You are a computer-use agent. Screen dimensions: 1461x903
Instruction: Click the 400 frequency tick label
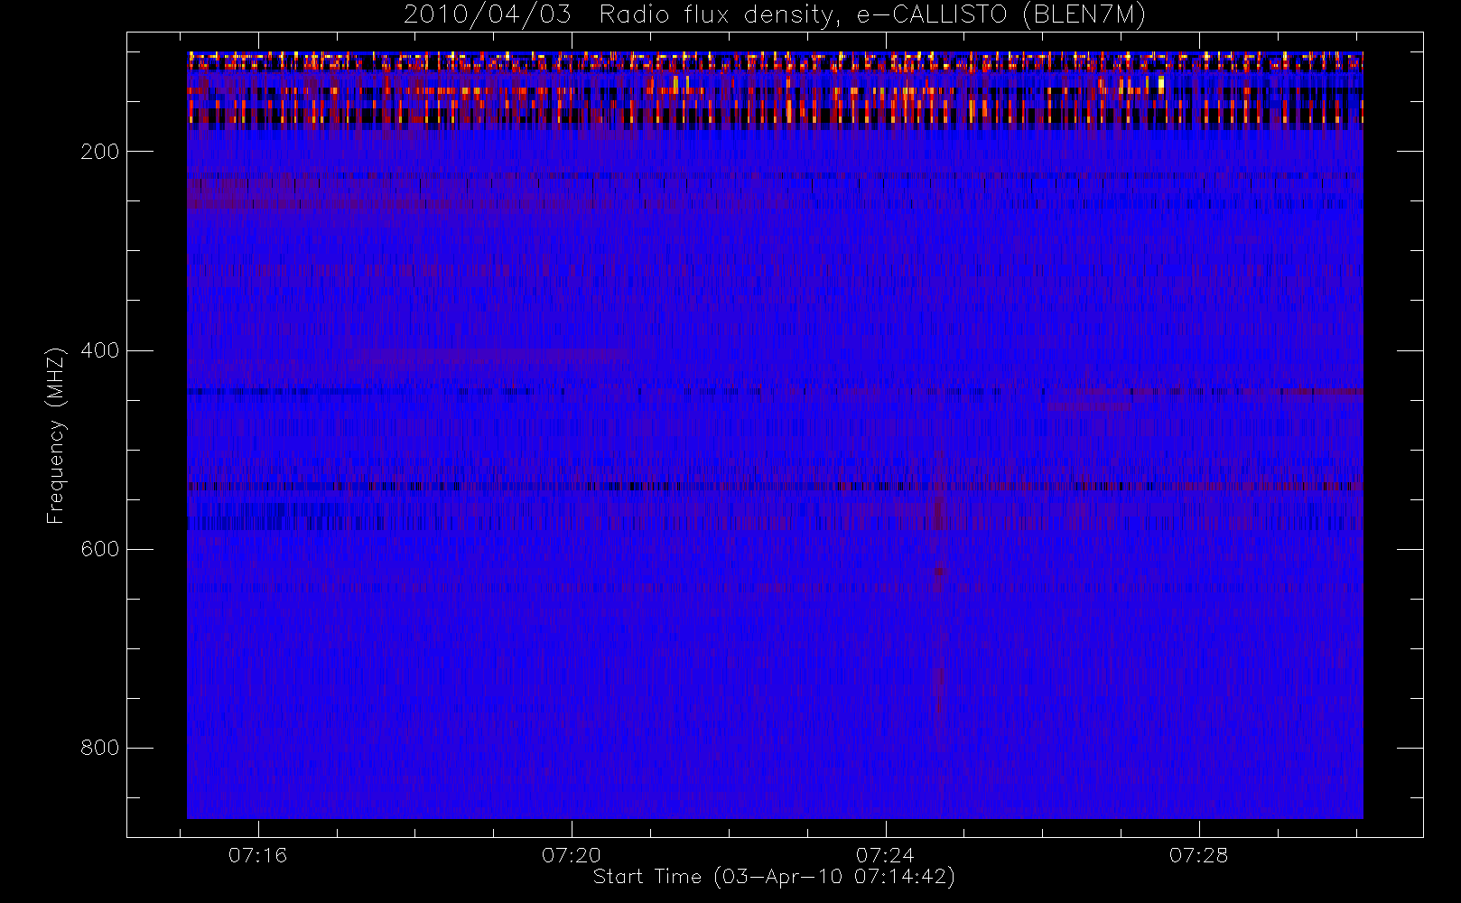pyautogui.click(x=99, y=350)
